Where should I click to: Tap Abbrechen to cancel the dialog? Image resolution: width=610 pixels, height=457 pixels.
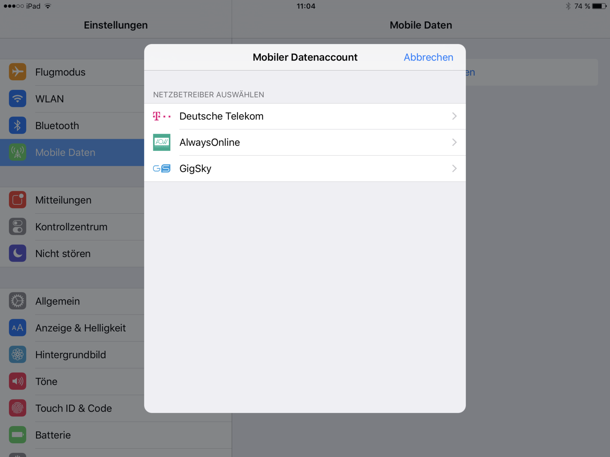click(x=429, y=57)
